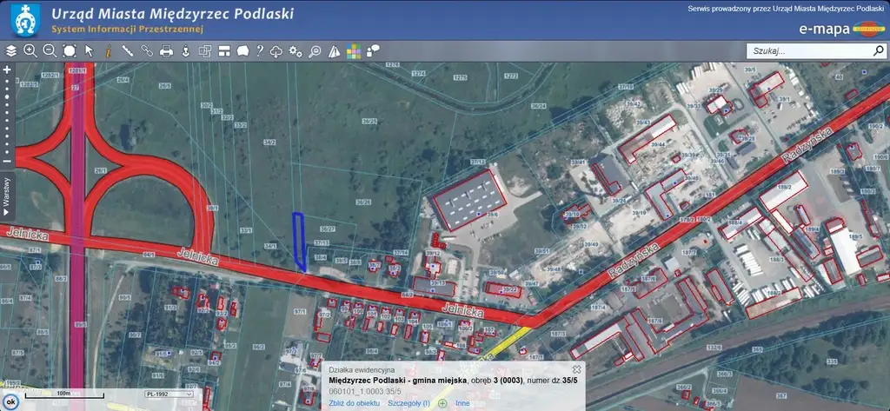Click the 'Zbliż do obiektu' link

(355, 403)
